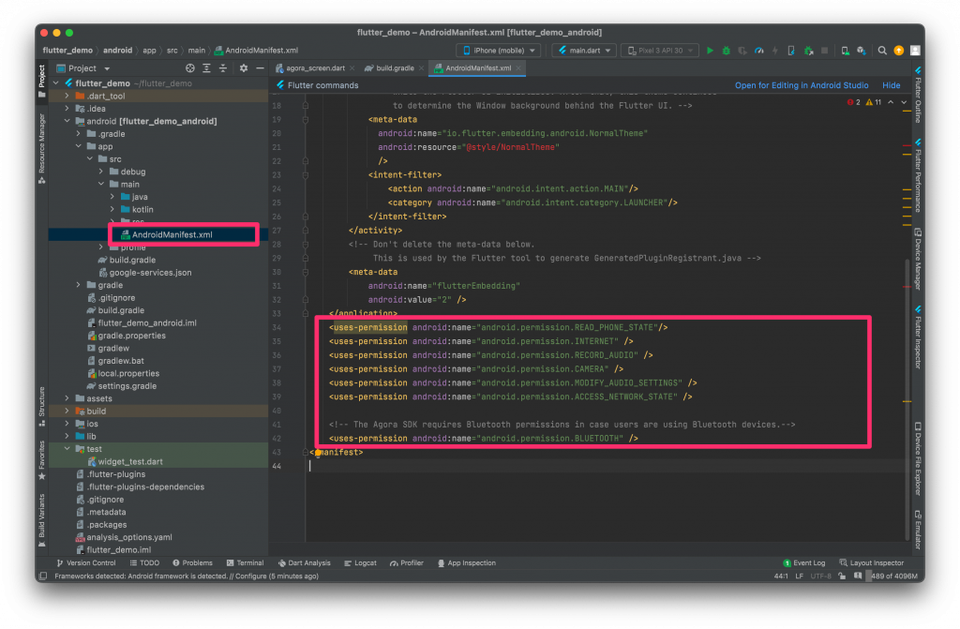Open the Event Log button
The image size is (960, 629).
(803, 562)
